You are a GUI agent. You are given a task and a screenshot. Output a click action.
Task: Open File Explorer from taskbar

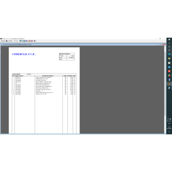point(169,59)
